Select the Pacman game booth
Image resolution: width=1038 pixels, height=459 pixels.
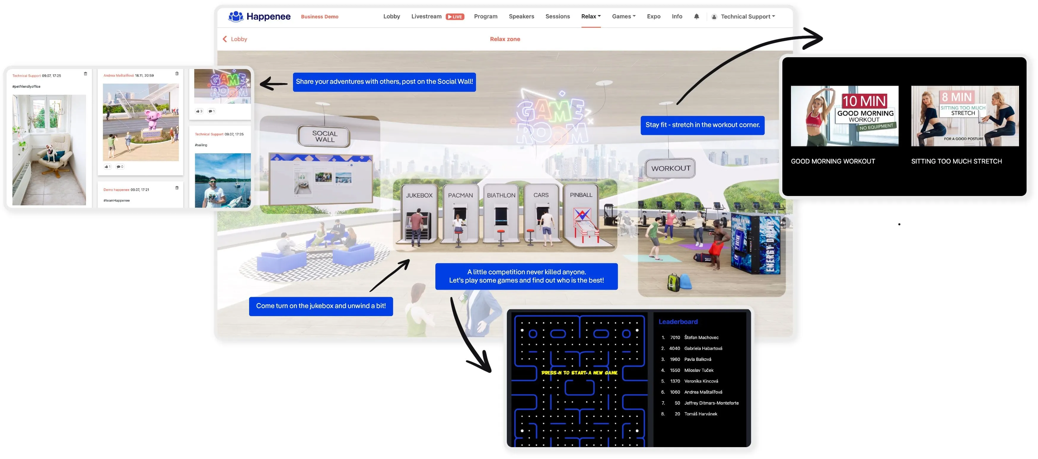coord(460,213)
